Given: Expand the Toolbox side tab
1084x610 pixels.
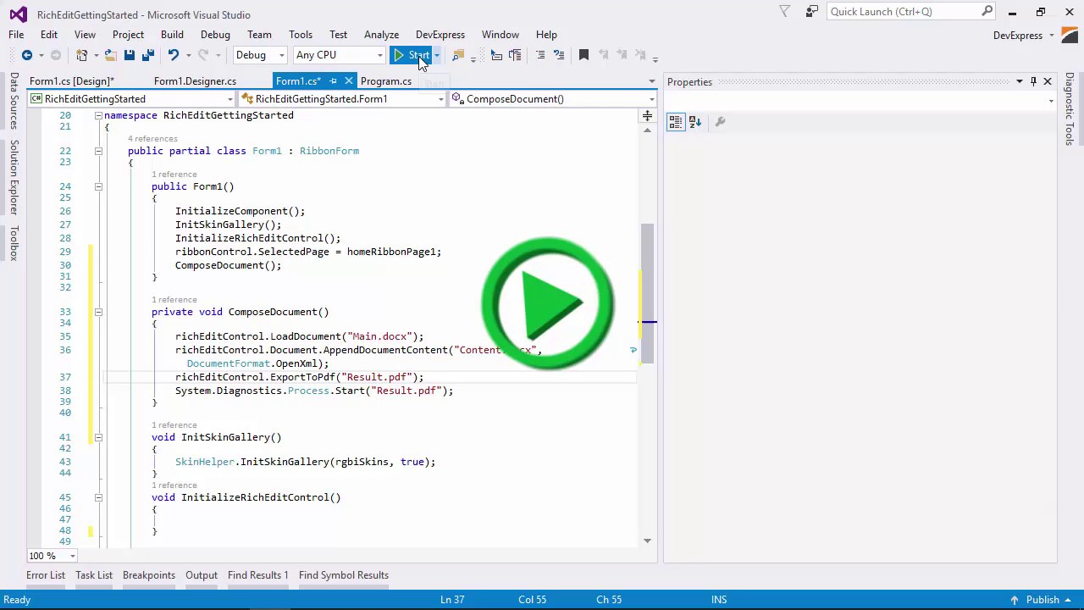Looking at the screenshot, I should pyautogui.click(x=14, y=243).
